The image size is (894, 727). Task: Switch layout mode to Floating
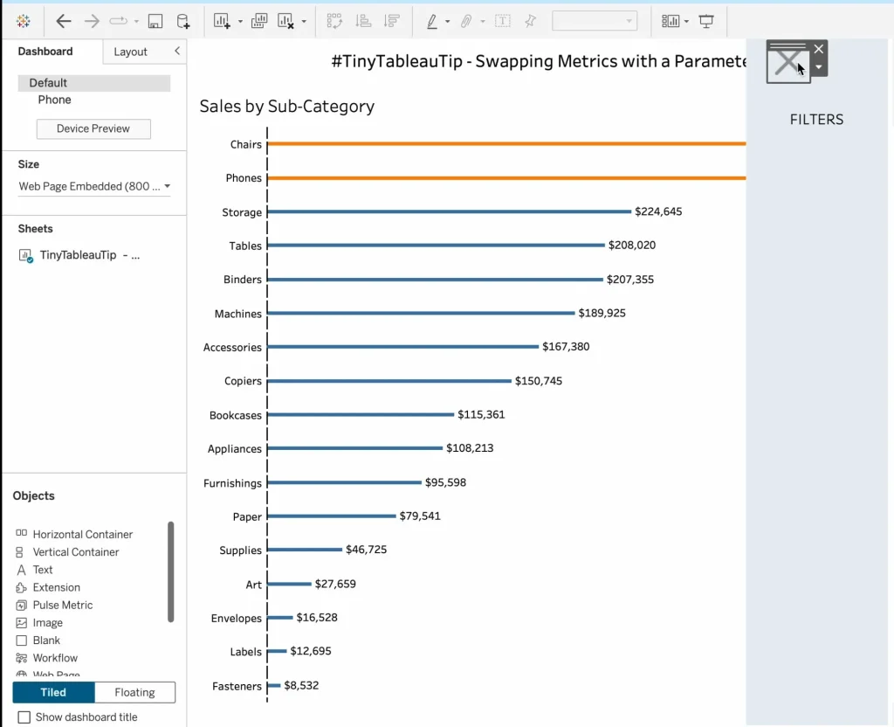click(134, 692)
